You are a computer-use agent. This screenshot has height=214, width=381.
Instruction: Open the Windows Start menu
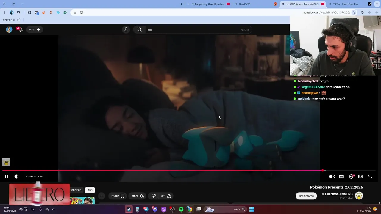[252, 209]
